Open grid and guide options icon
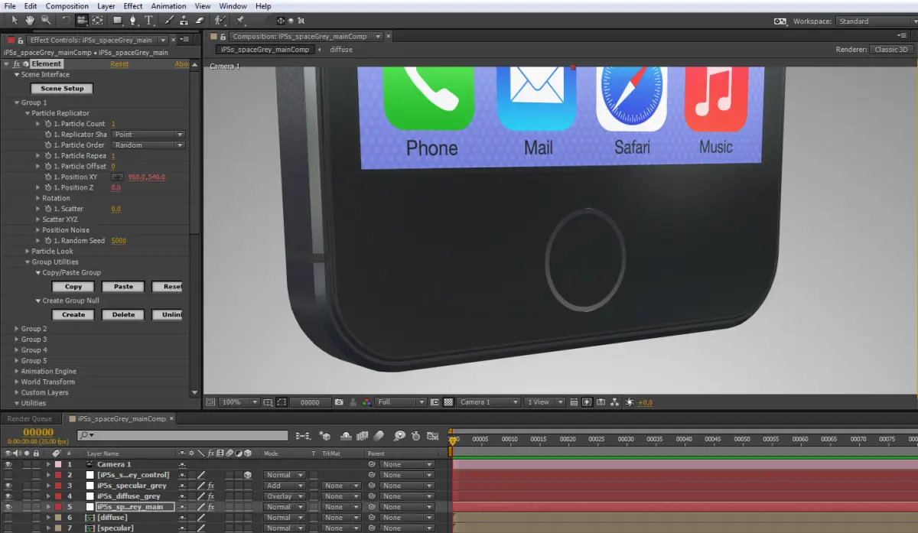Image resolution: width=918 pixels, height=533 pixels. (x=268, y=402)
